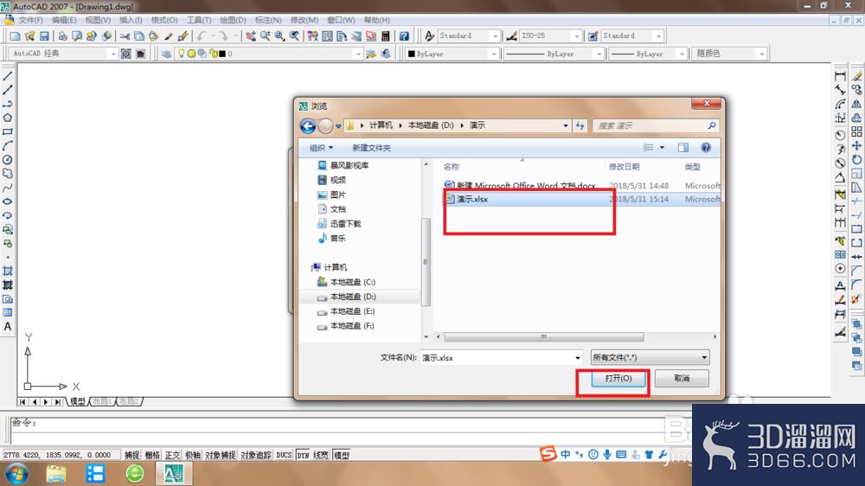Open the 所有文件(*.*) file type dropdown
865x486 pixels.
[650, 357]
